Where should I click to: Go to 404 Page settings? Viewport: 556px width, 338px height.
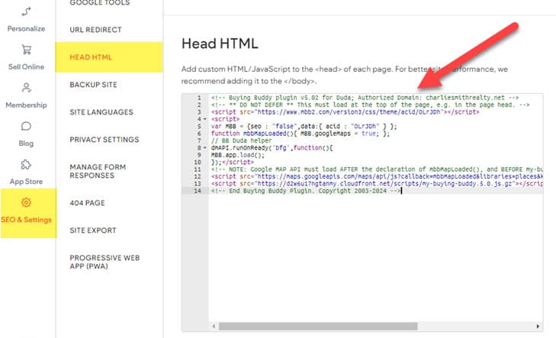pos(87,203)
